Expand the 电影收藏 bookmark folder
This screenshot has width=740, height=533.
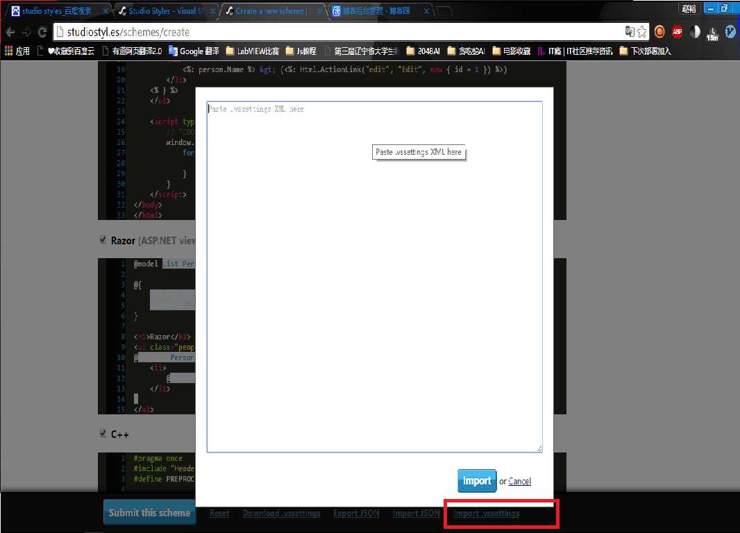(x=511, y=51)
